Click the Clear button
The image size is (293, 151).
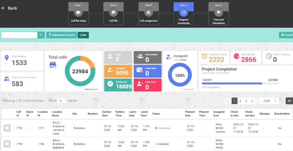click(83, 35)
